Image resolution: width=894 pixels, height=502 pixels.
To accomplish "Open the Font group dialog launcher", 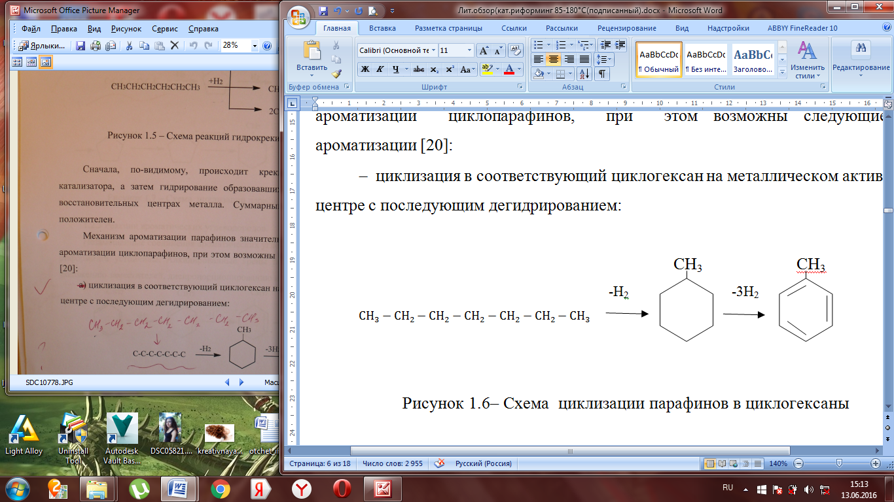I will (520, 87).
